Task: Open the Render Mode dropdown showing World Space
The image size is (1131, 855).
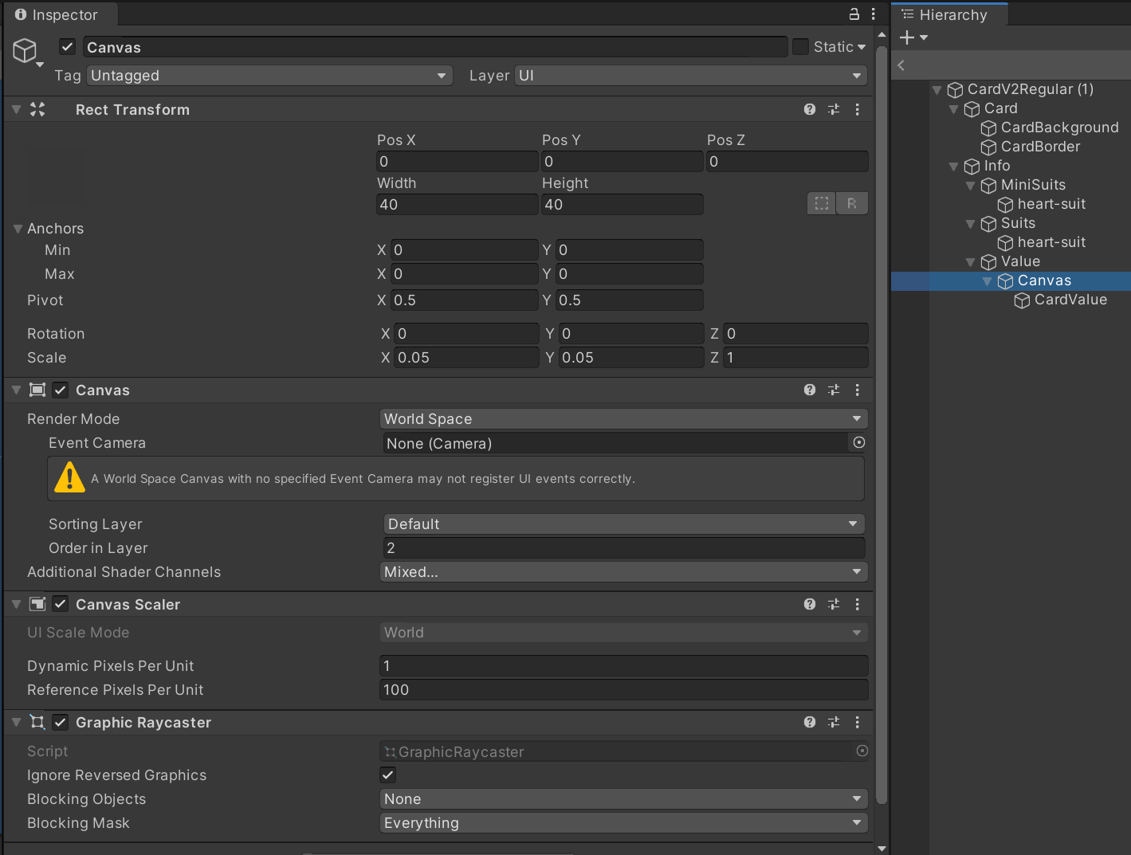Action: coord(622,418)
